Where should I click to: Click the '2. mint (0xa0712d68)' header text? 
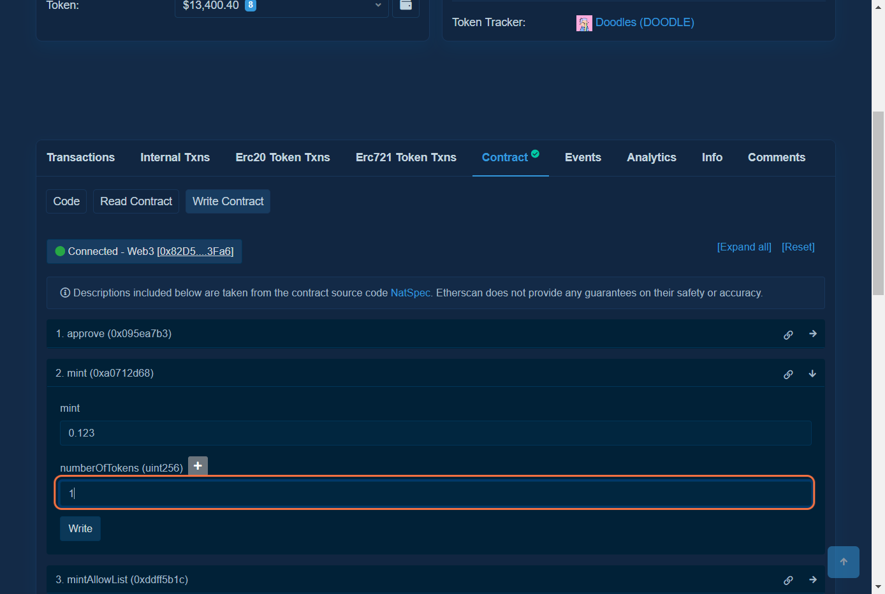click(105, 373)
